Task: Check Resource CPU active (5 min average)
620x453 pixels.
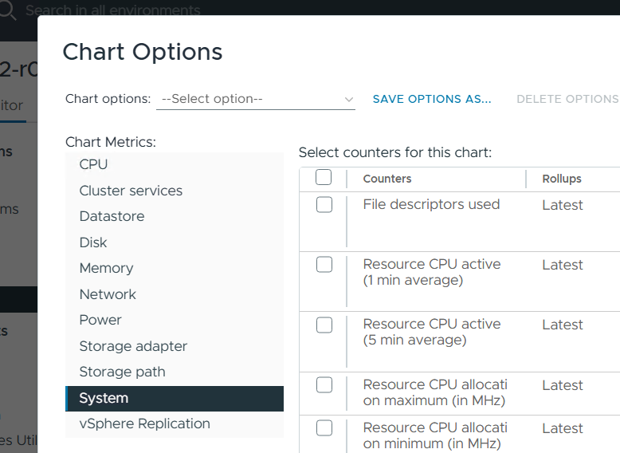Action: pos(324,325)
